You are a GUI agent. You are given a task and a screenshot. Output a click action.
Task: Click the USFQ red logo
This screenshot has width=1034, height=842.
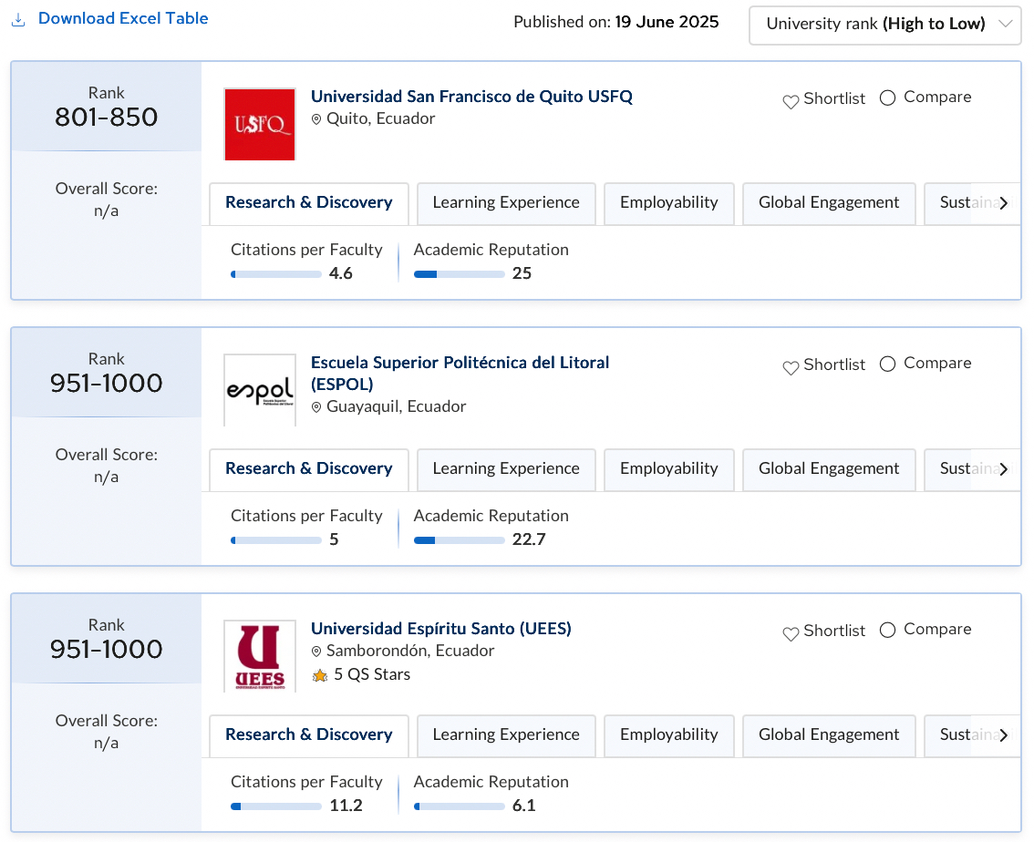pyautogui.click(x=260, y=124)
